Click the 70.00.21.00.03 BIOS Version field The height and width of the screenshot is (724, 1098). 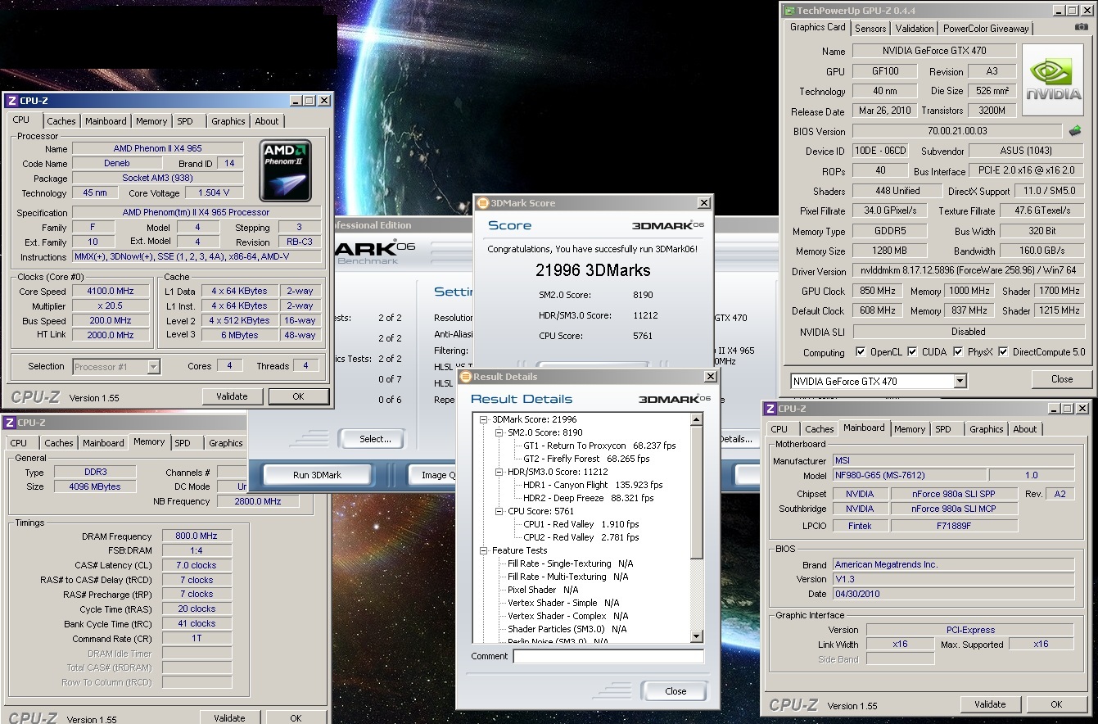click(957, 131)
